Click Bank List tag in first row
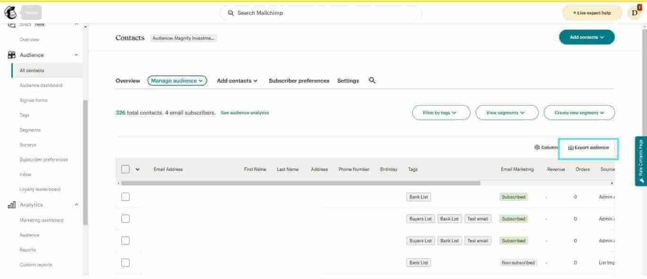This screenshot has width=647, height=279. pos(419,197)
